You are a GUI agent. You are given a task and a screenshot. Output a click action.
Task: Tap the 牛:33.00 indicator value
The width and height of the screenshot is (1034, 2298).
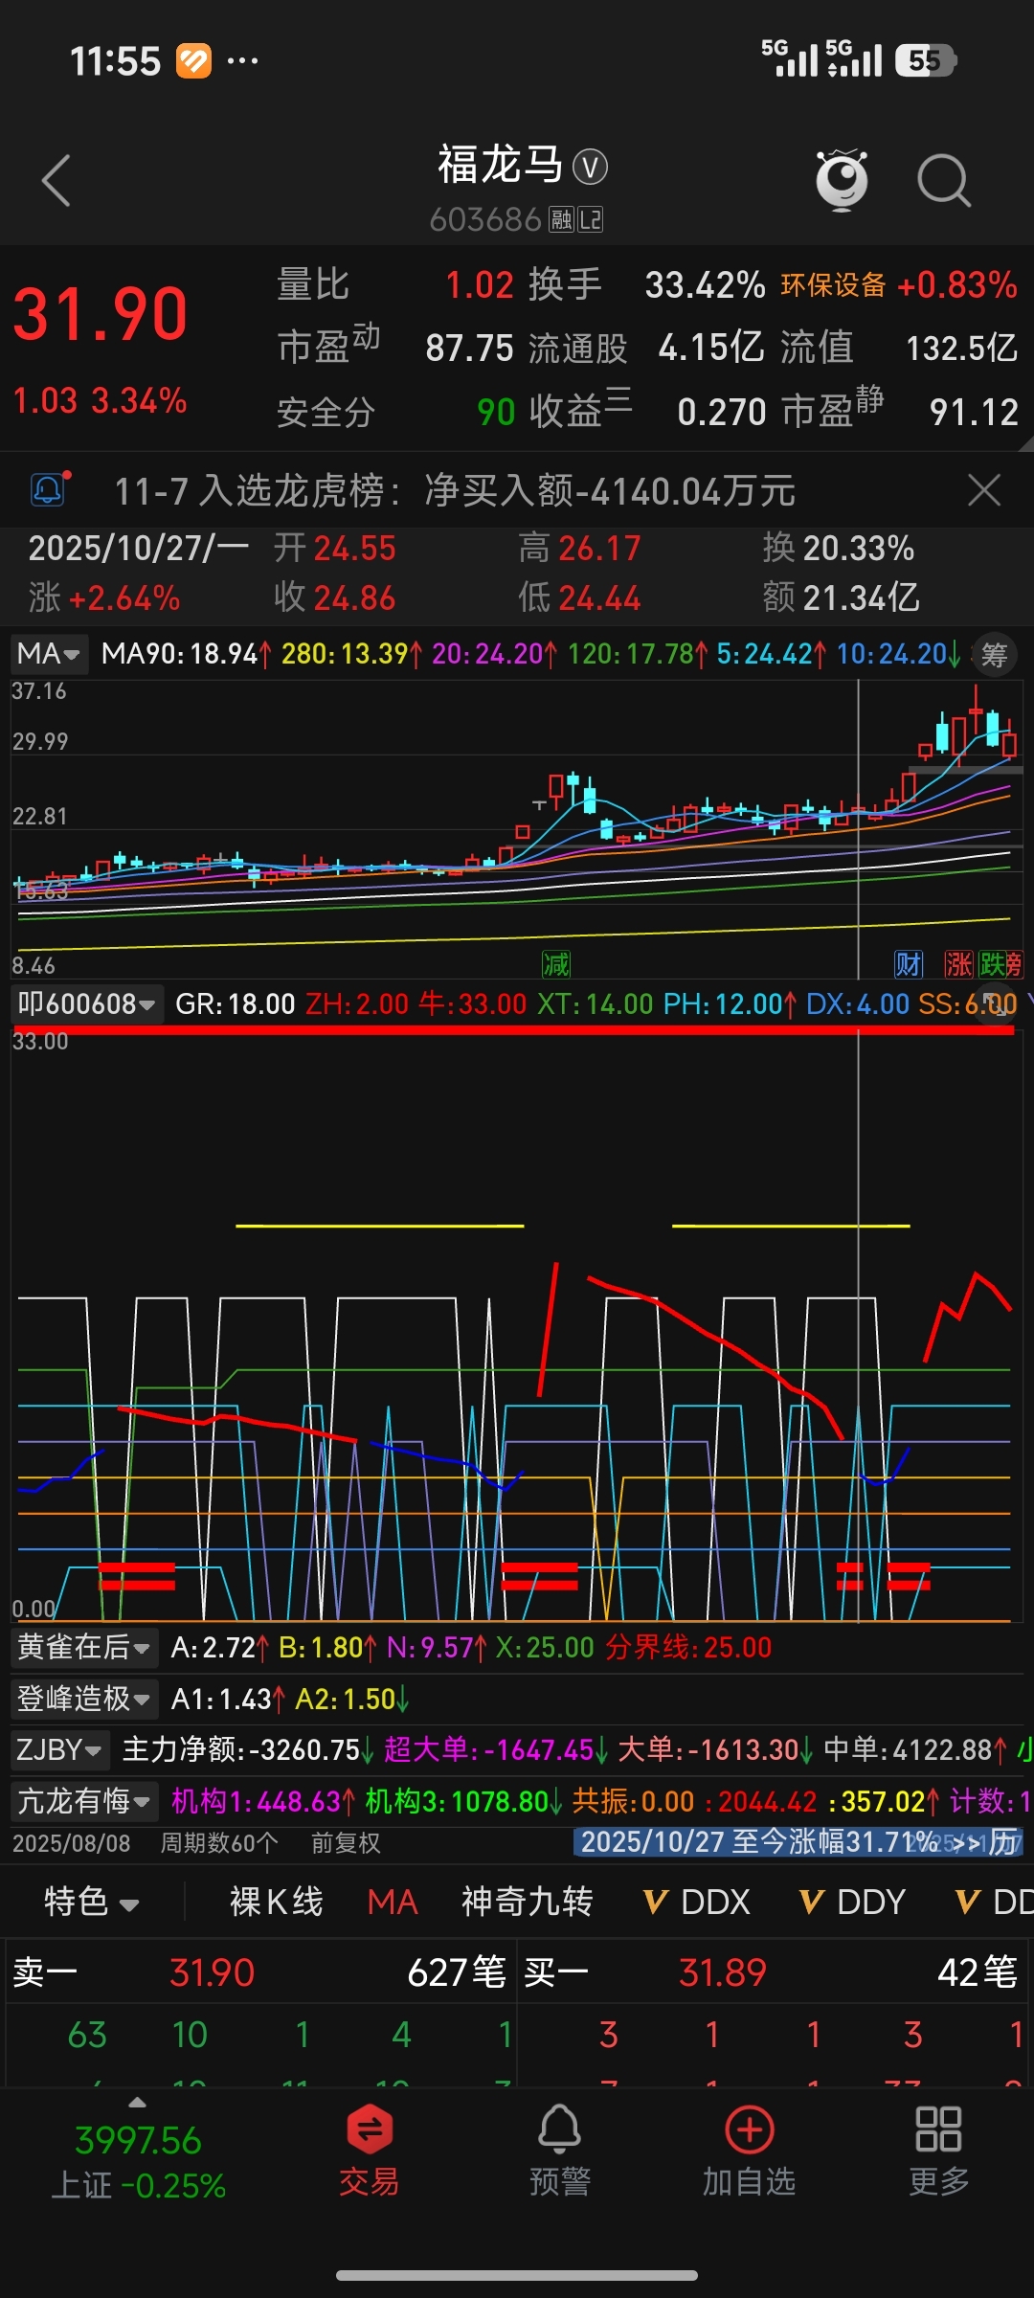coord(473,1003)
